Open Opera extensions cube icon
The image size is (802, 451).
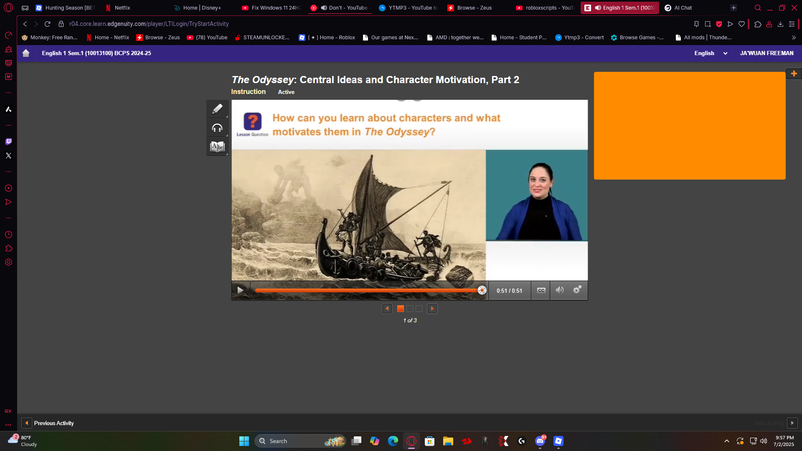point(758,24)
